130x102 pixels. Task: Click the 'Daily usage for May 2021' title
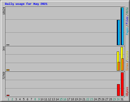click(x=26, y=4)
